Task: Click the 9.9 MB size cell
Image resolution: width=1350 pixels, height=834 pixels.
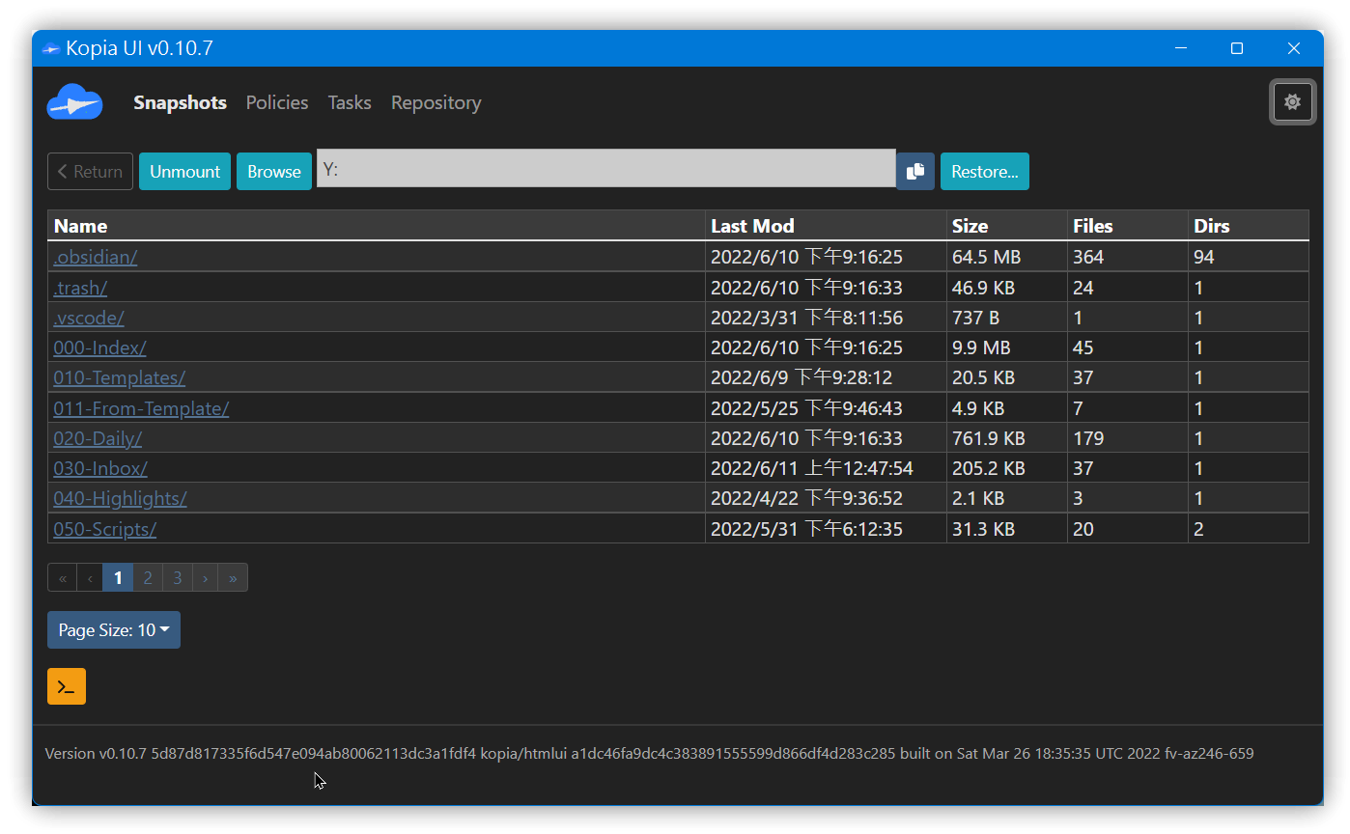Action: 1007,347
